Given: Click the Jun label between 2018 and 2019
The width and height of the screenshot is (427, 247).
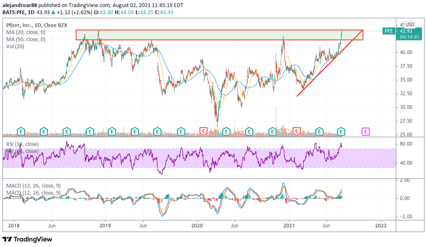Looking at the screenshot, I should (x=52, y=226).
